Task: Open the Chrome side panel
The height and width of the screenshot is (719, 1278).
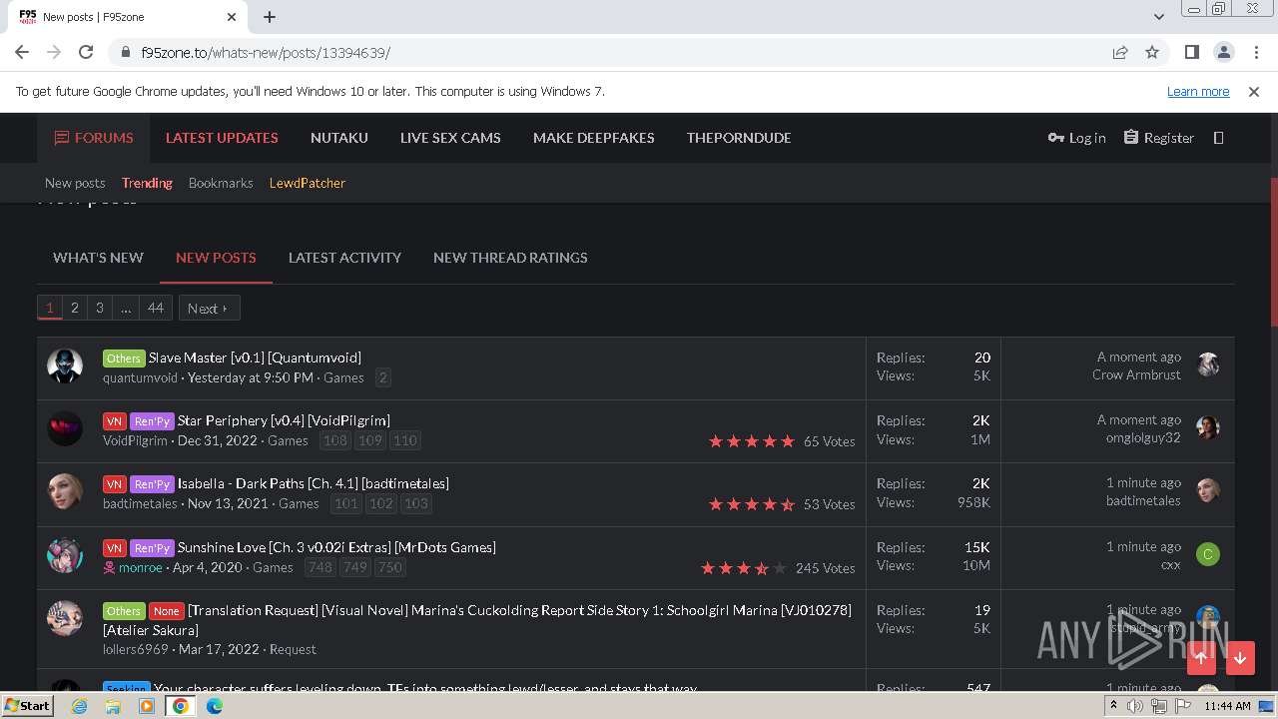Action: 1191,52
